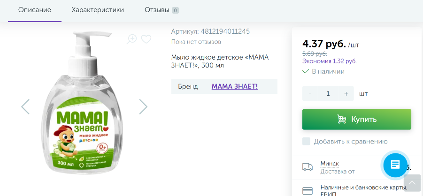Click the quantity input field

(x=328, y=94)
